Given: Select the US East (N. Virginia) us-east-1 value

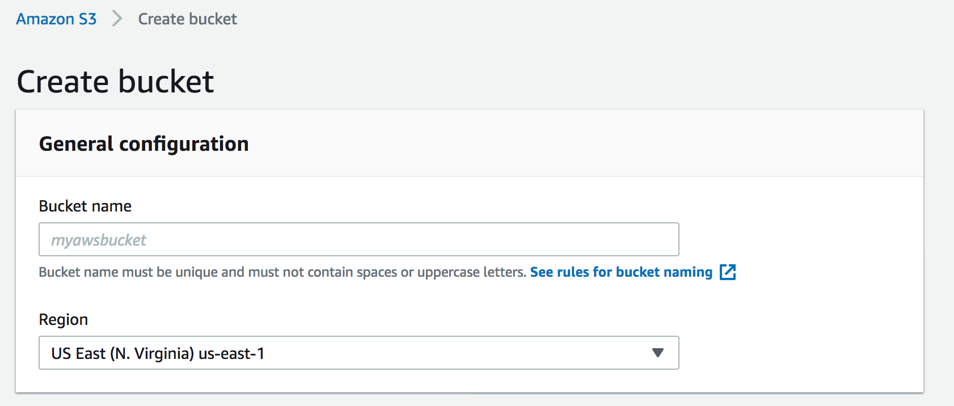Looking at the screenshot, I should click(x=158, y=354).
